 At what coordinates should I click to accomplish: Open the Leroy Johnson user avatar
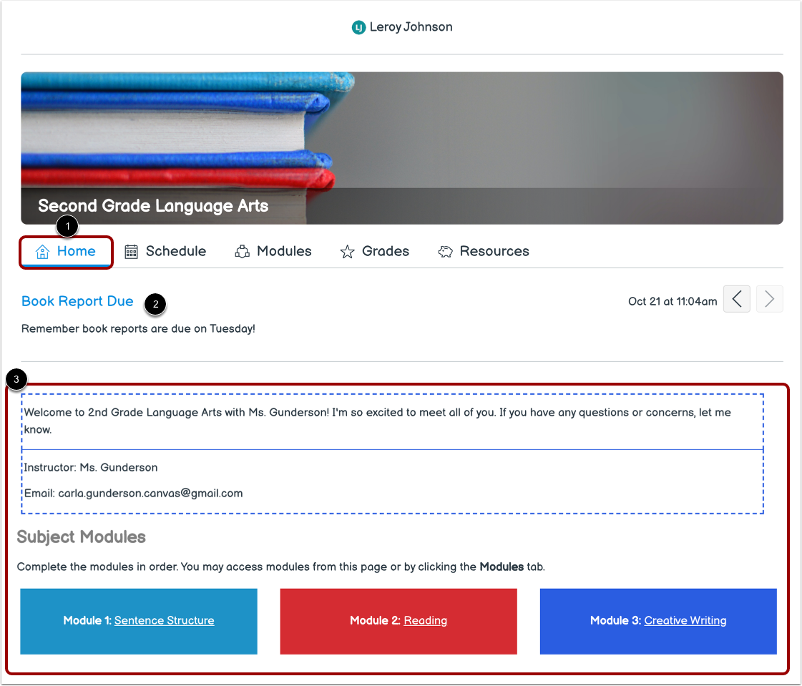coord(358,26)
